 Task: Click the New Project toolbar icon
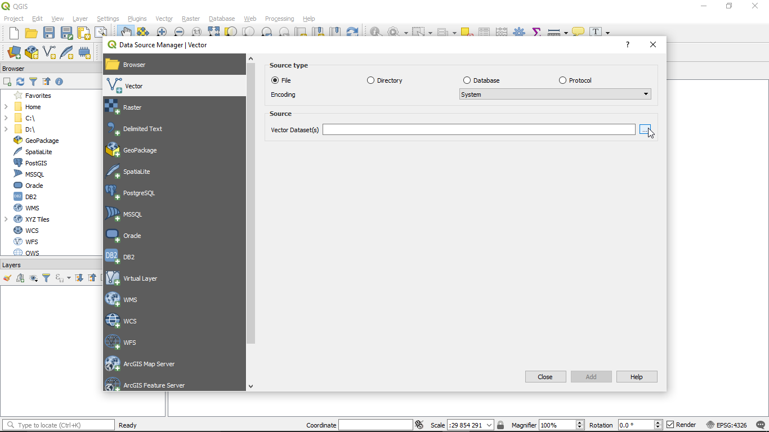click(14, 33)
